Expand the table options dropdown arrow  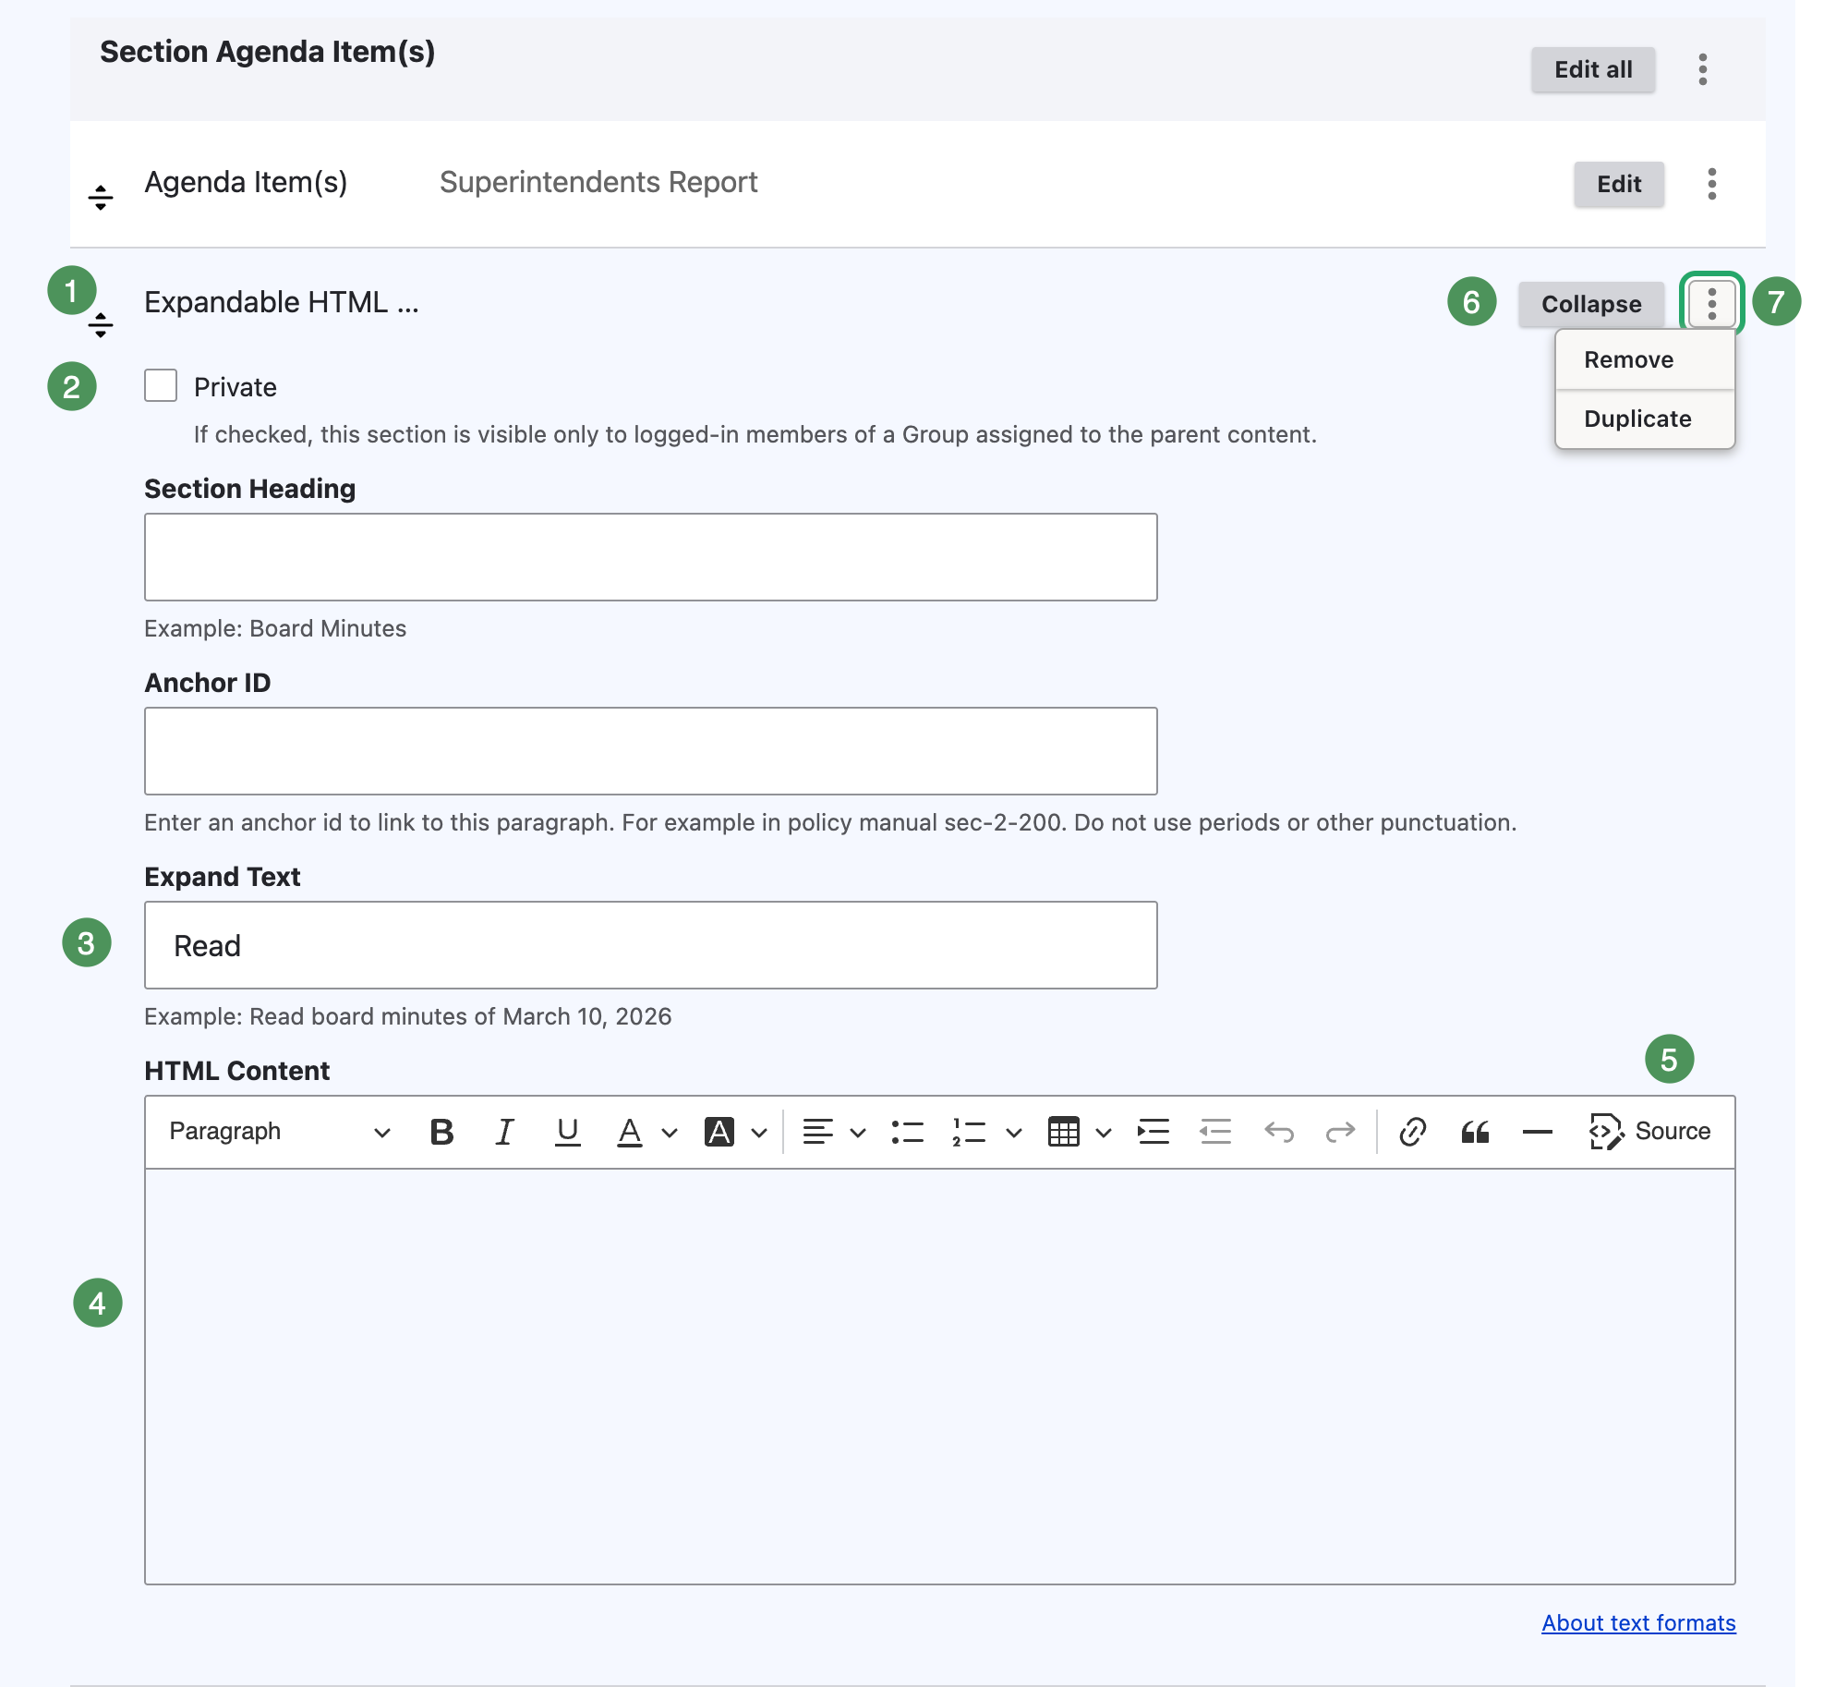point(1104,1133)
